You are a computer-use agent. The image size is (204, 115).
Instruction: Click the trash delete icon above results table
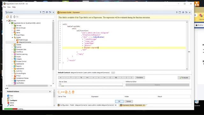(x=73, y=92)
